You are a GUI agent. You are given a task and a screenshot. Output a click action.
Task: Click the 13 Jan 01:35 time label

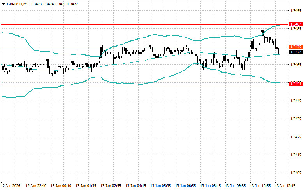tap(86, 186)
